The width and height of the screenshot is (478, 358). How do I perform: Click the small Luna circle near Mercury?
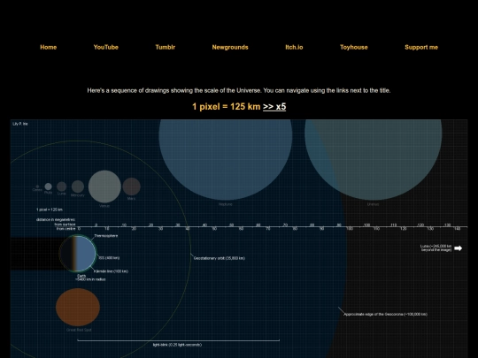62,187
